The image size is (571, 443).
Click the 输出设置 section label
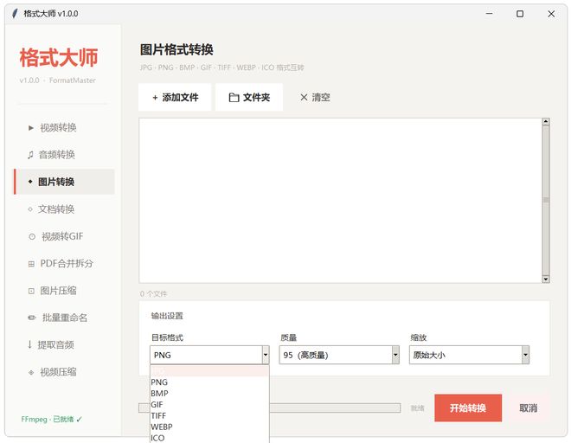[x=167, y=316]
